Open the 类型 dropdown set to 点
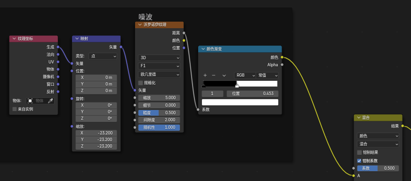The image size is (411, 181). pyautogui.click(x=103, y=56)
